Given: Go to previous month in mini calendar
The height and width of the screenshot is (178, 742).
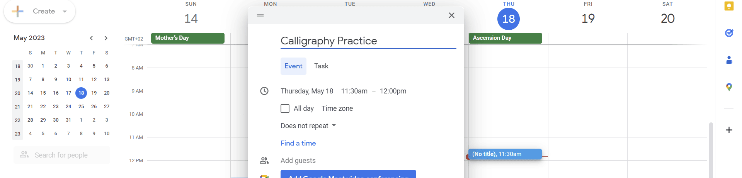Looking at the screenshot, I should coord(91,38).
